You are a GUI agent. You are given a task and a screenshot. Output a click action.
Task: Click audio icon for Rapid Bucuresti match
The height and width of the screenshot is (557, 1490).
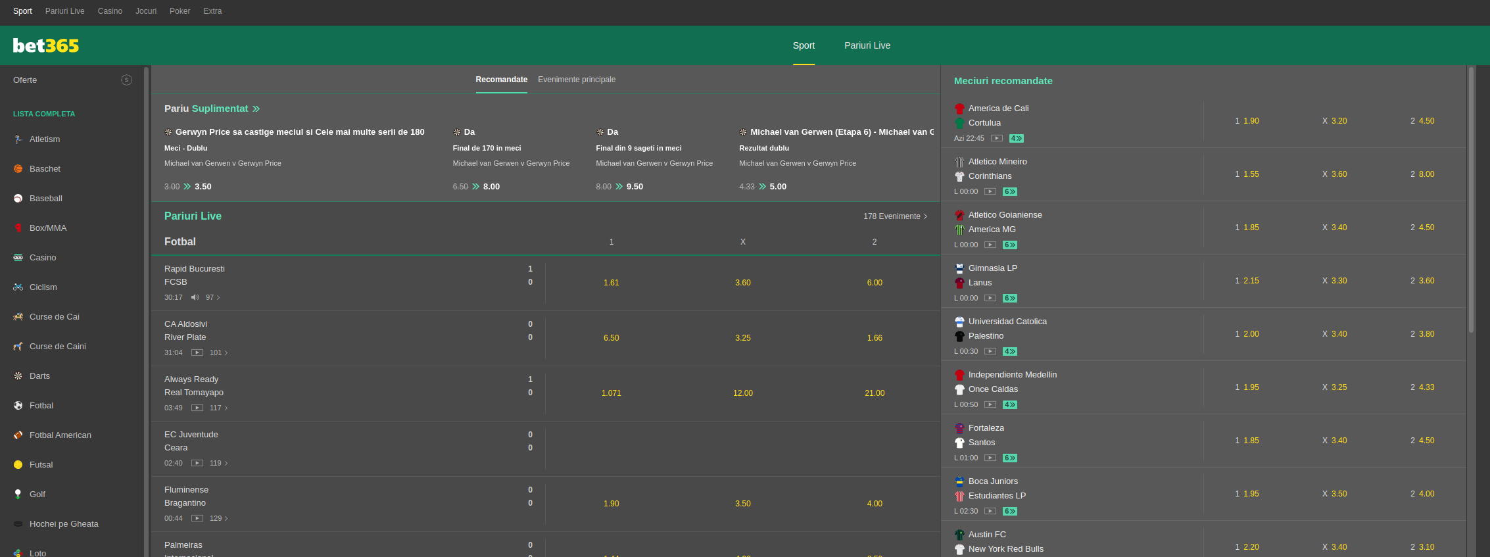pos(195,297)
